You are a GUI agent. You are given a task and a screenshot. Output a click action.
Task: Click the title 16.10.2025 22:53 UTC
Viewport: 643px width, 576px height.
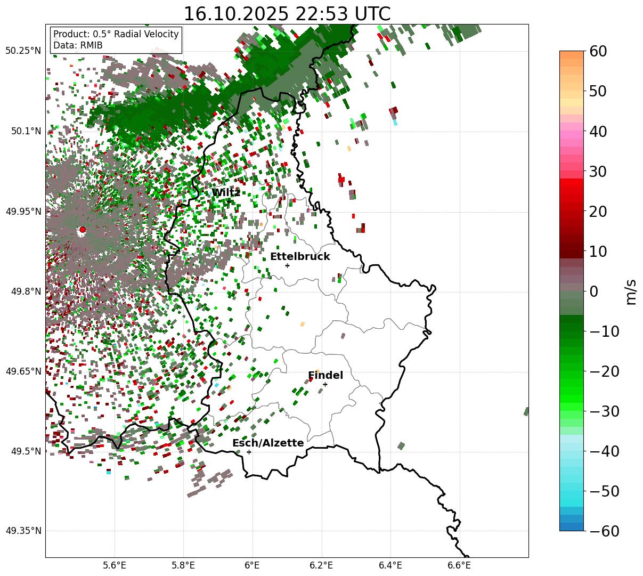pos(287,14)
